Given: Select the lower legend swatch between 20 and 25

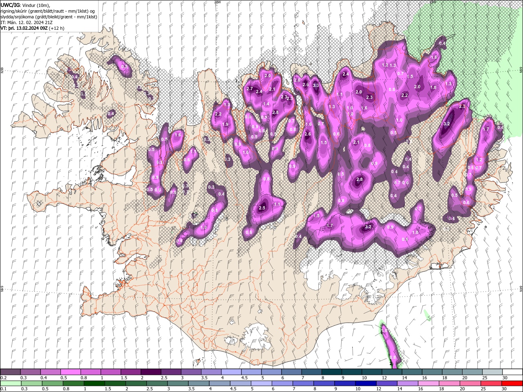Looking at the screenshot, I should coord(470,383).
